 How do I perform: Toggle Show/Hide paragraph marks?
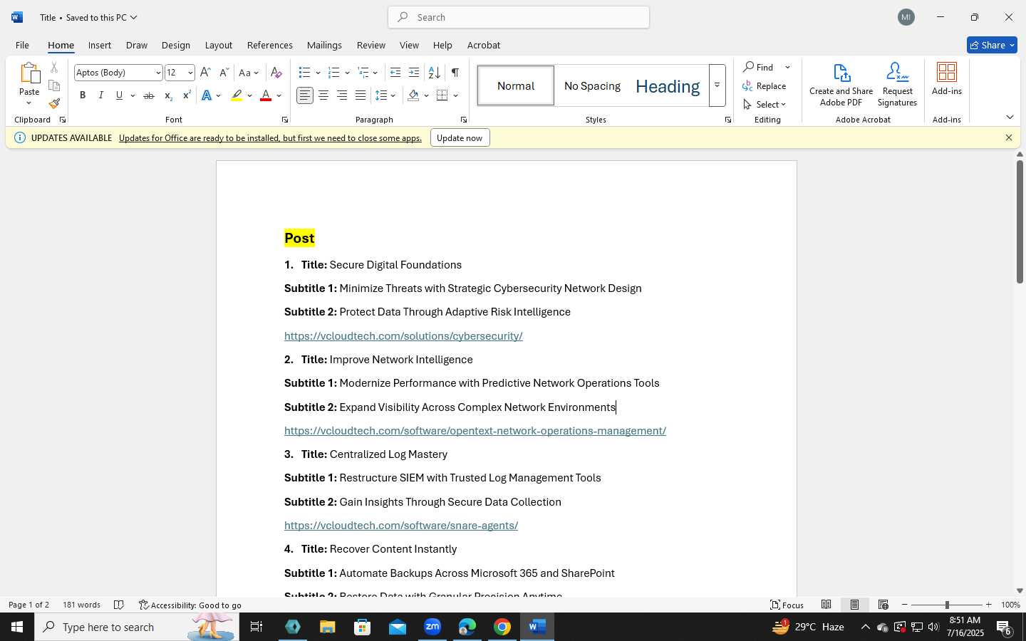pyautogui.click(x=455, y=73)
